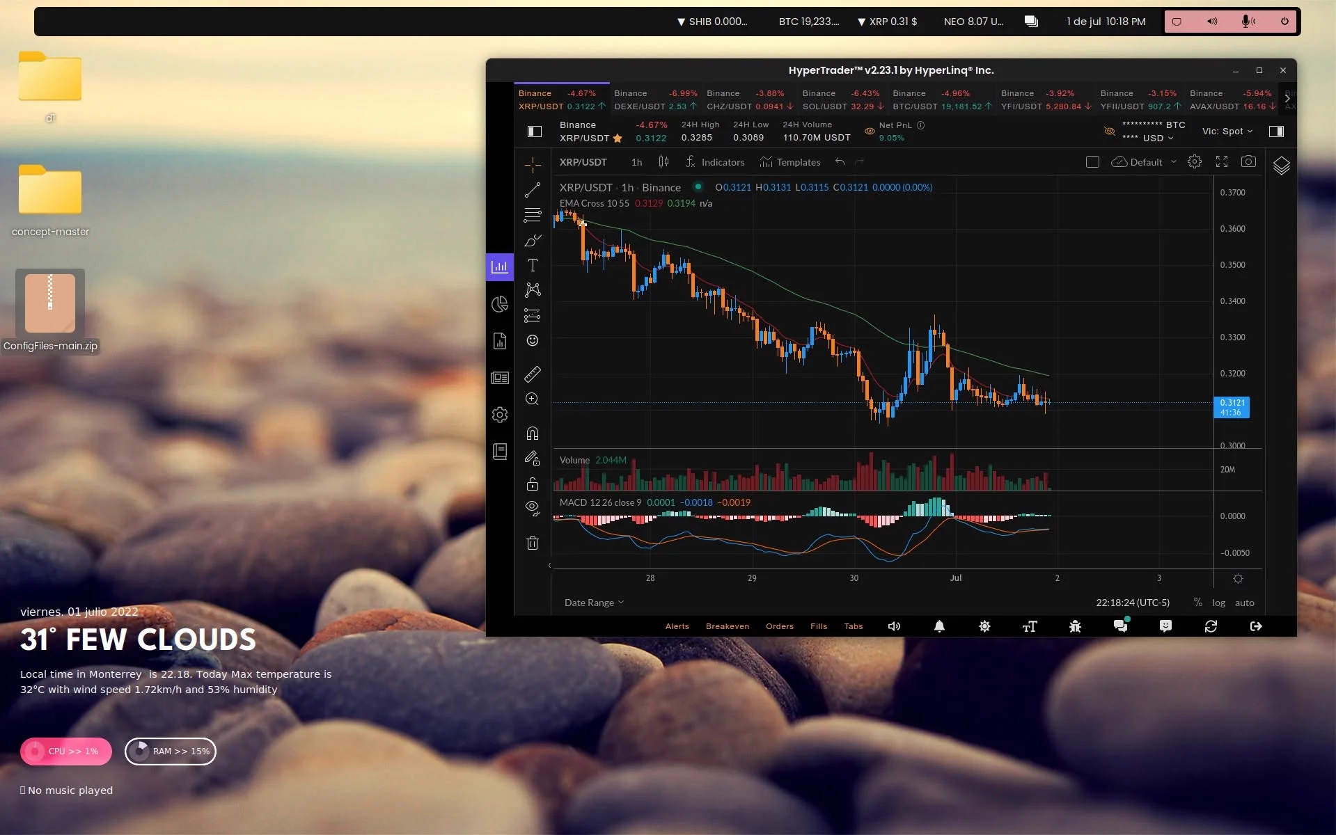Open the Vic: Spot account dropdown
This screenshot has height=835, width=1336.
(x=1227, y=132)
